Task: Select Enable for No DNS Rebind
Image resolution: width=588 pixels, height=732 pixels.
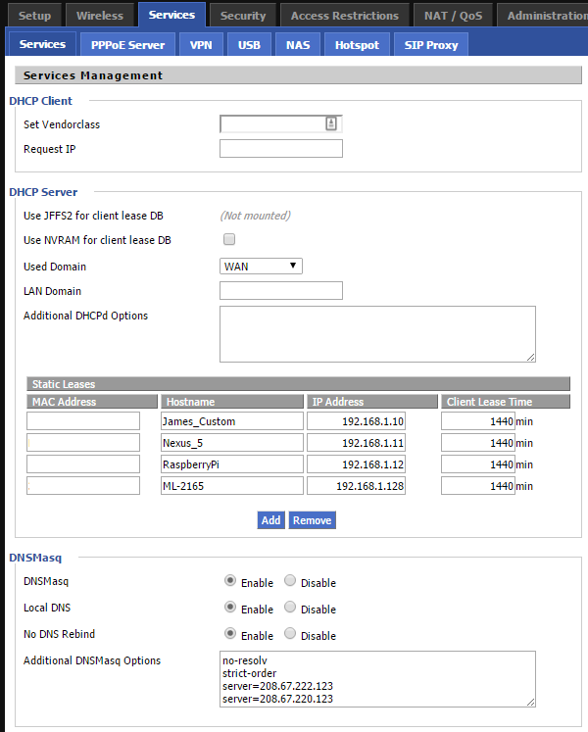Action: pyautogui.click(x=230, y=633)
